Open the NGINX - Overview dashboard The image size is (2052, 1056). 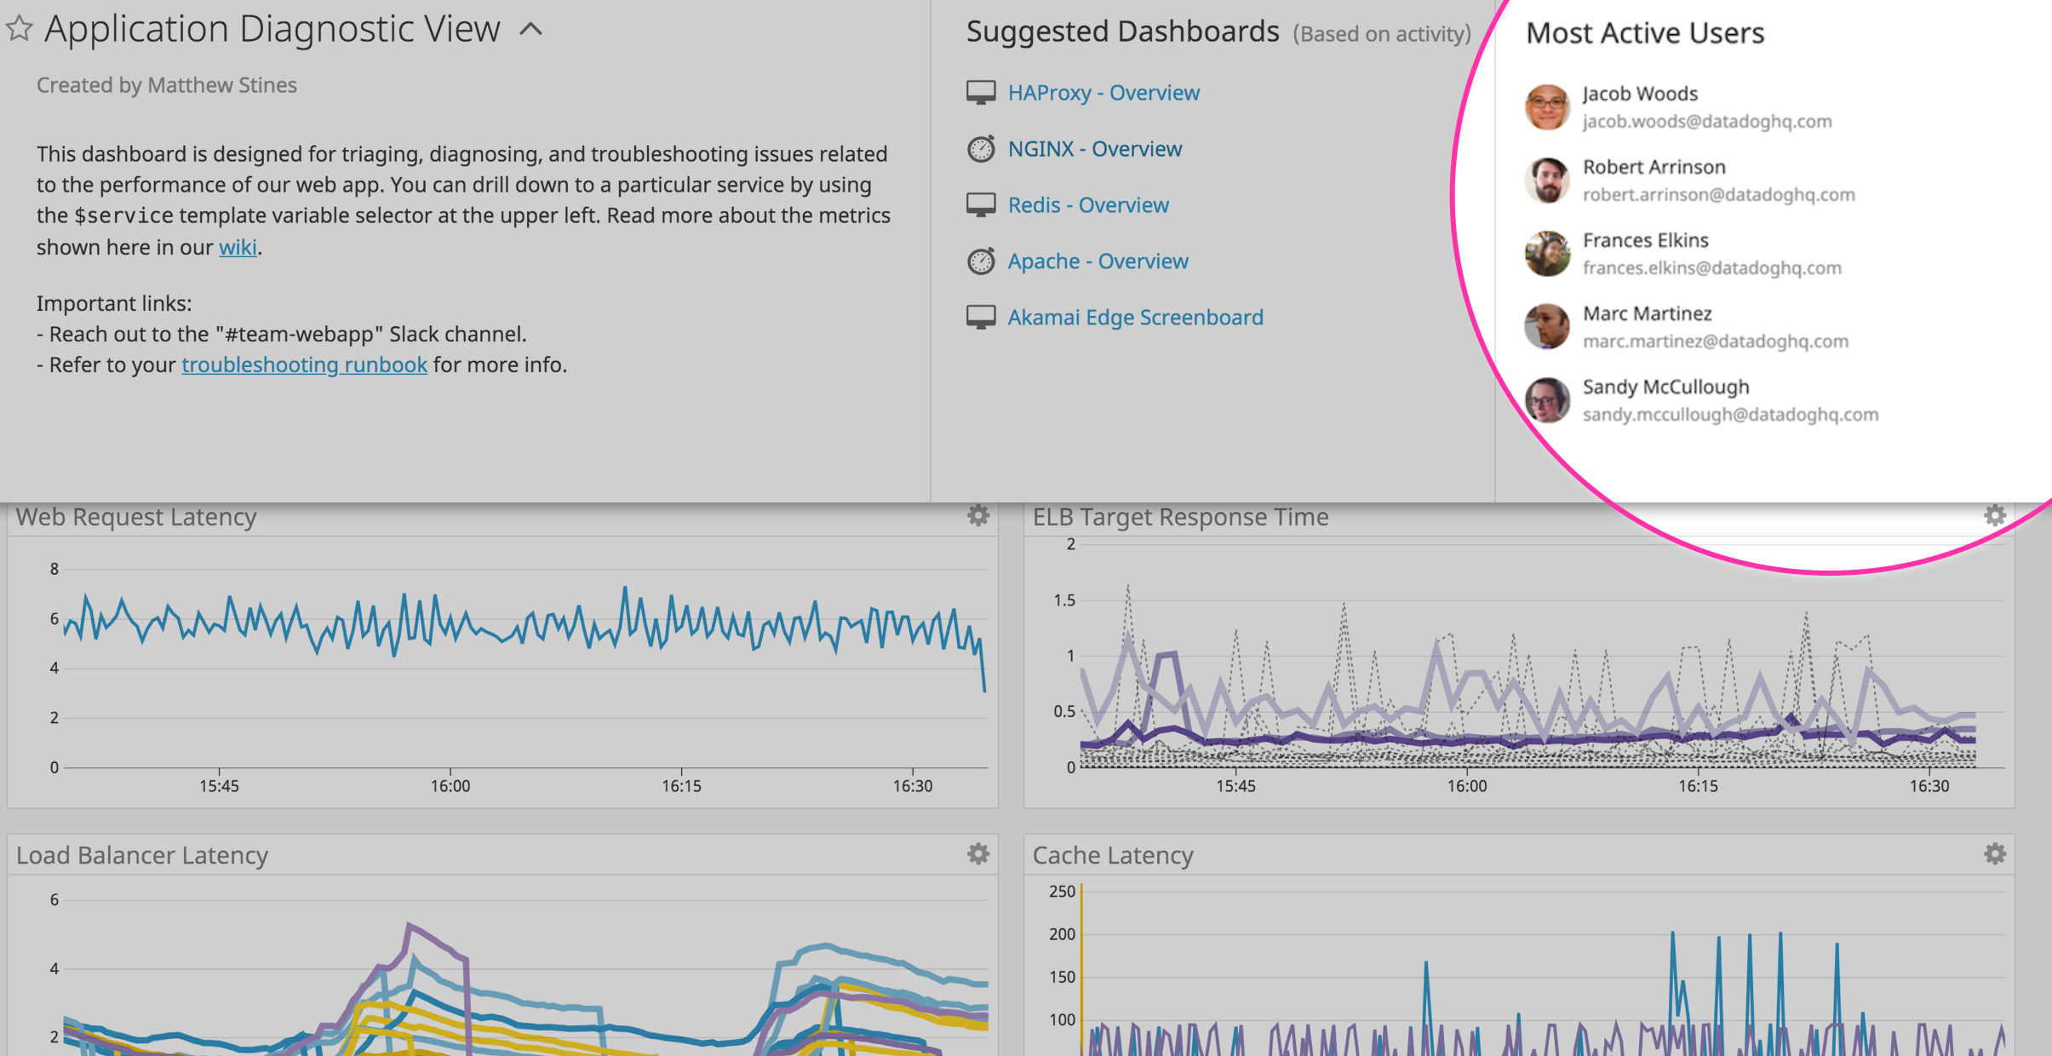pyautogui.click(x=1095, y=147)
